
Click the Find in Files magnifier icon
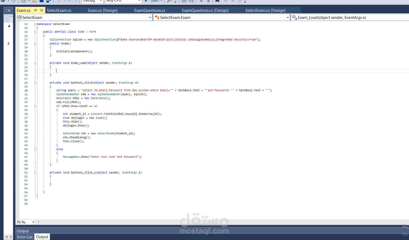coord(168,1)
